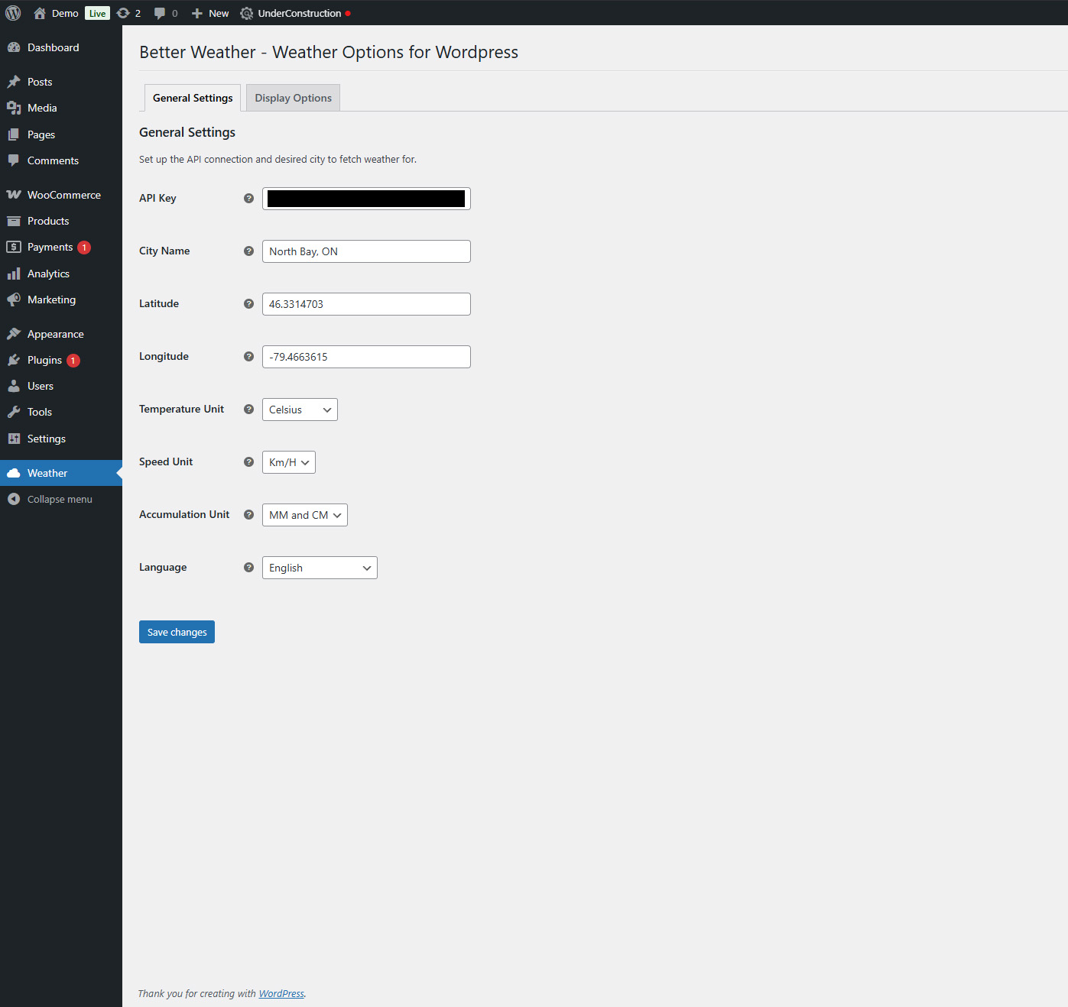Open the WooCommerce menu item
Image resolution: width=1068 pixels, height=1007 pixels.
click(x=61, y=195)
